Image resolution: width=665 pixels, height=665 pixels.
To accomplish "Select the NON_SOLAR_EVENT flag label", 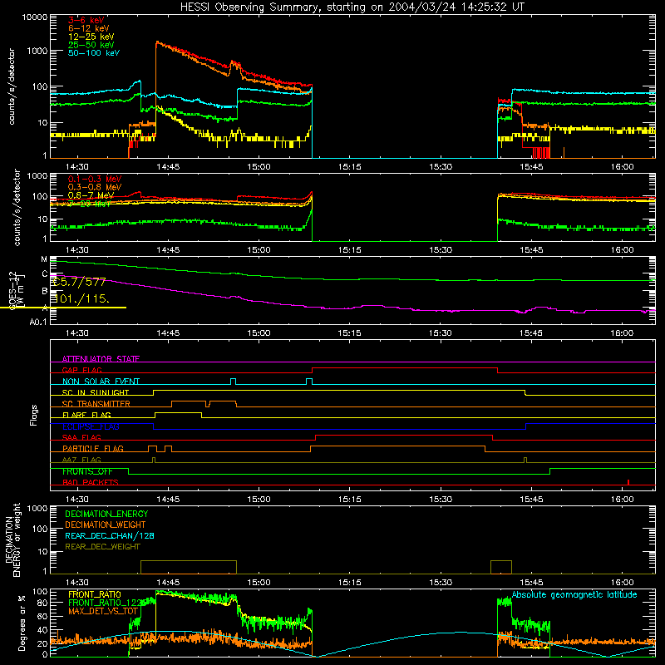I will point(101,382).
